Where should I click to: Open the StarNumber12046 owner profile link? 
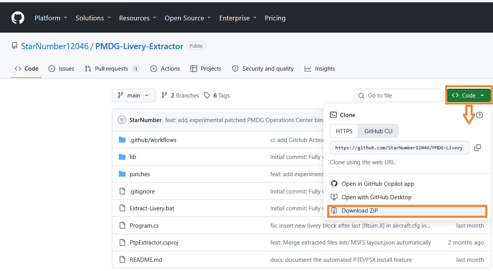pyautogui.click(x=55, y=46)
